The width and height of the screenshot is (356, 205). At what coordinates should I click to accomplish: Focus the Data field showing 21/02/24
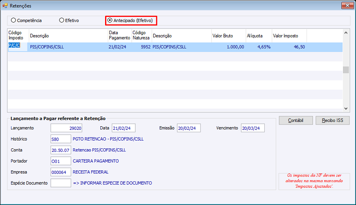click(x=123, y=128)
